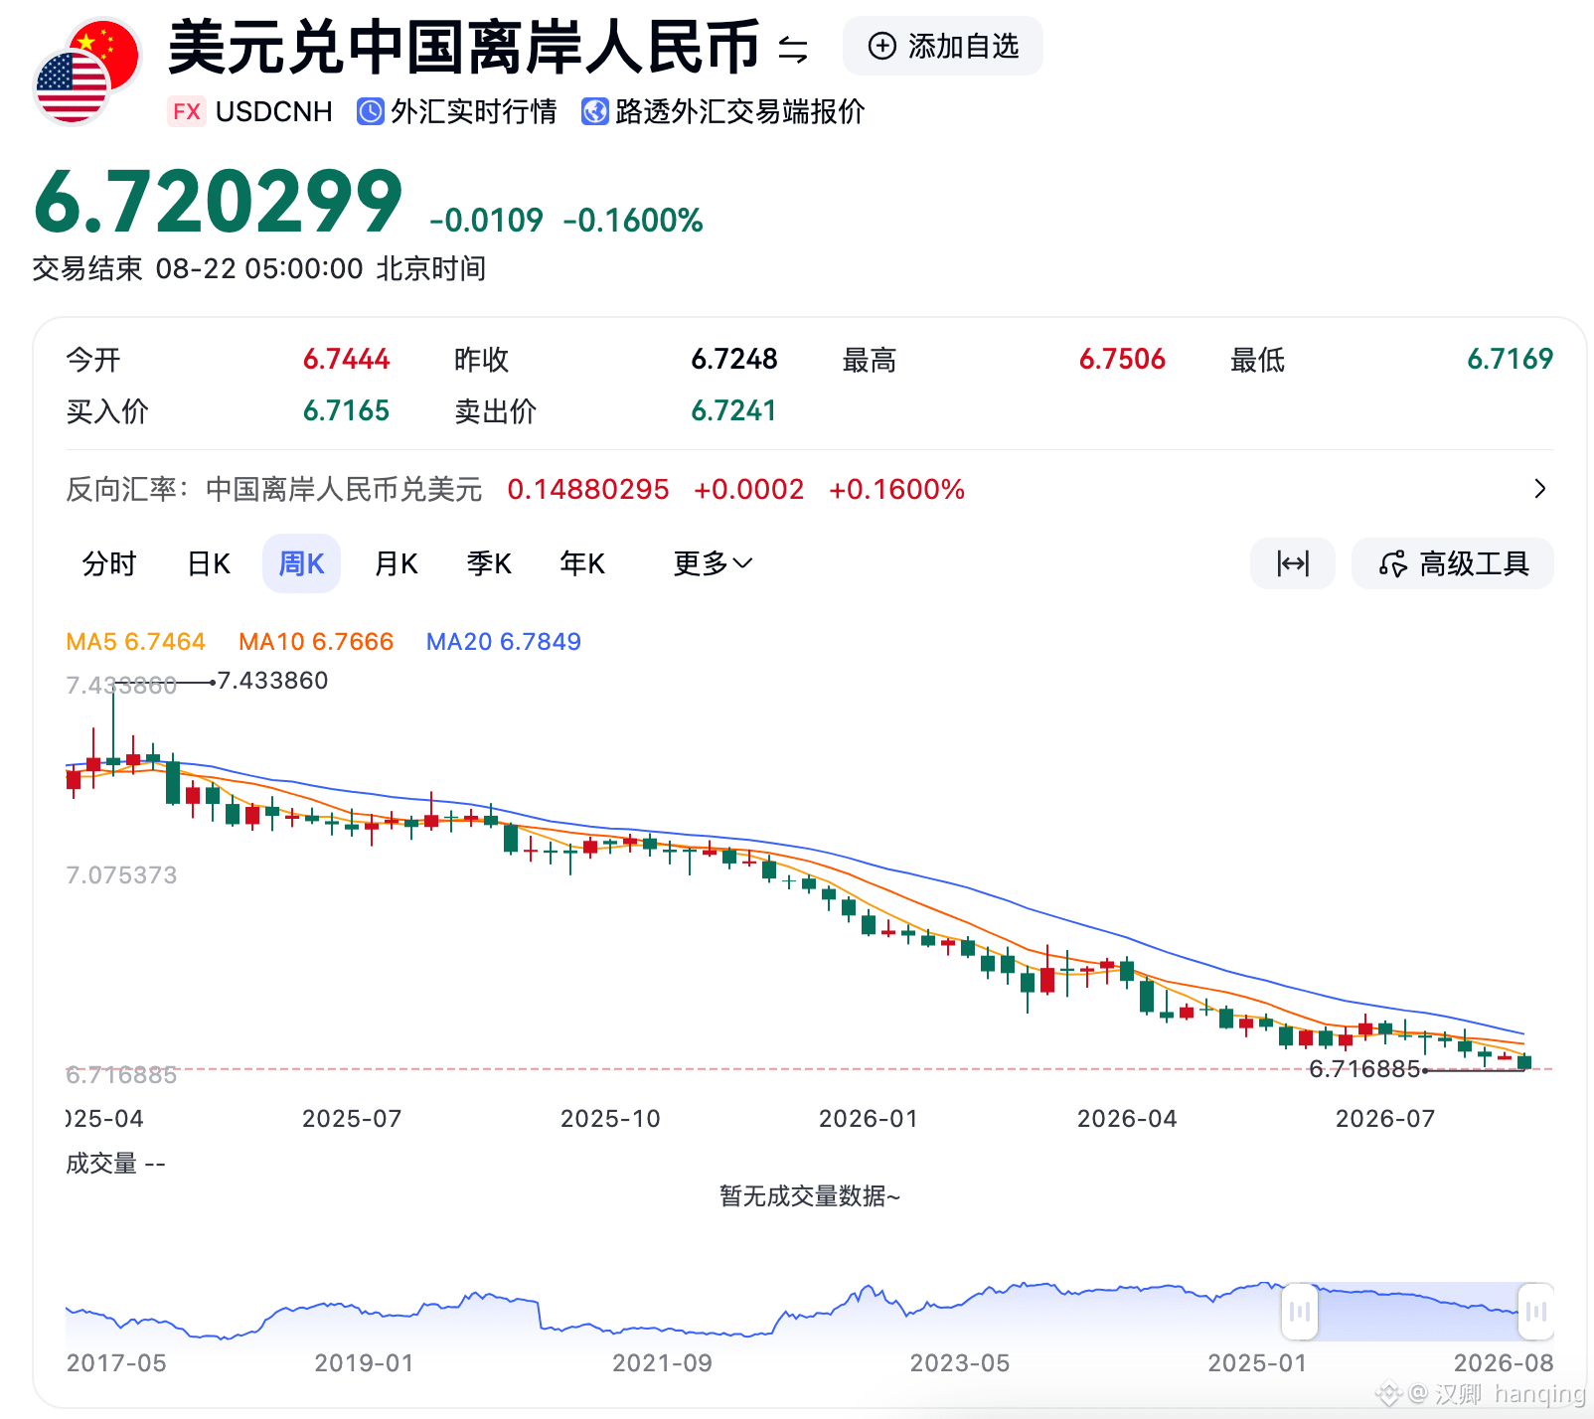Click percent change -0.1600%
This screenshot has width=1594, height=1419.
[633, 220]
